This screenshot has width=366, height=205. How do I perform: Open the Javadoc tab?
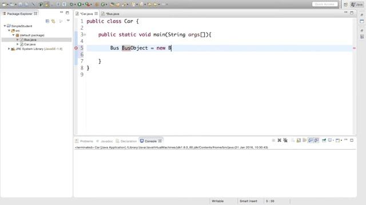click(x=105, y=141)
